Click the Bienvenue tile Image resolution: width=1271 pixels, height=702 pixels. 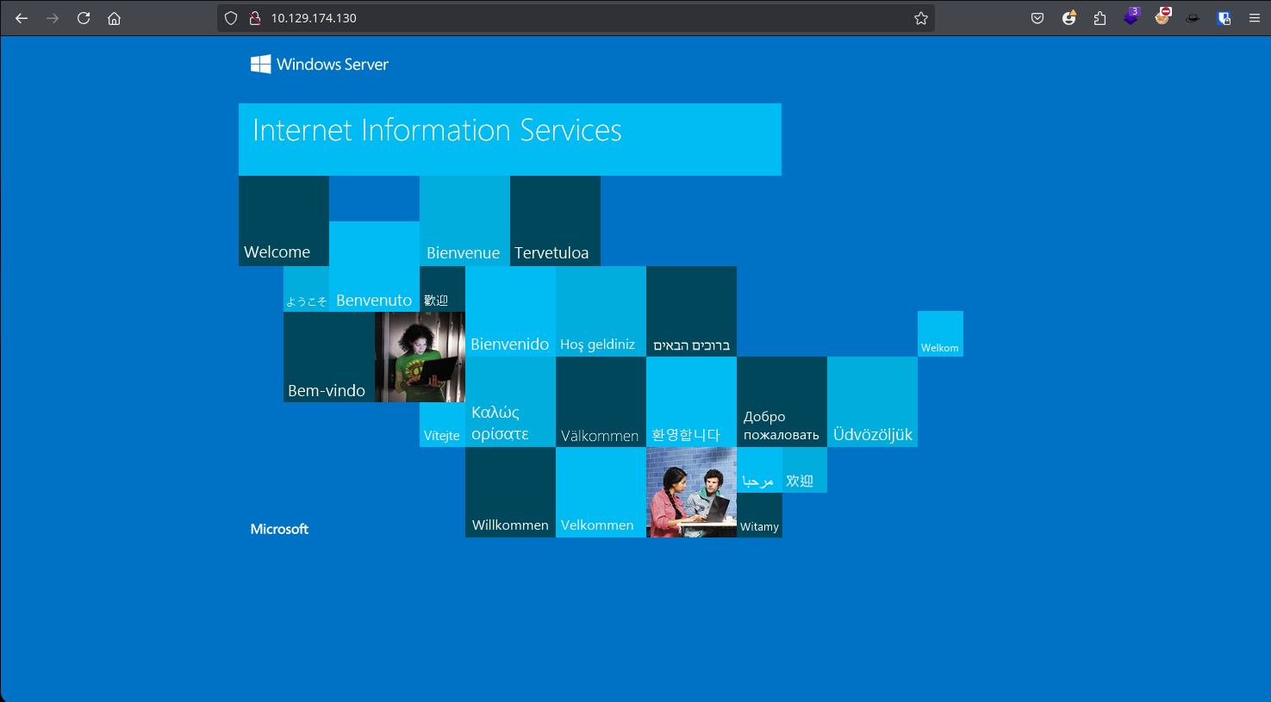[464, 221]
